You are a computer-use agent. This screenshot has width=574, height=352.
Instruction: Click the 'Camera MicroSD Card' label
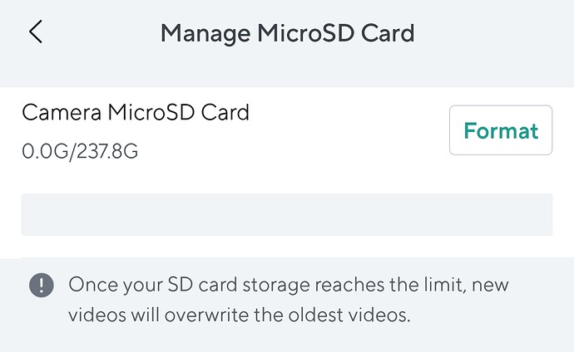[136, 112]
